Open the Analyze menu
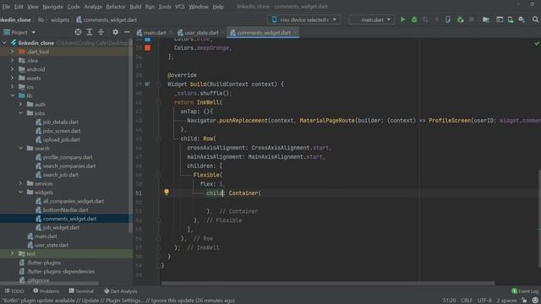This screenshot has width=541, height=304. pyautogui.click(x=93, y=7)
